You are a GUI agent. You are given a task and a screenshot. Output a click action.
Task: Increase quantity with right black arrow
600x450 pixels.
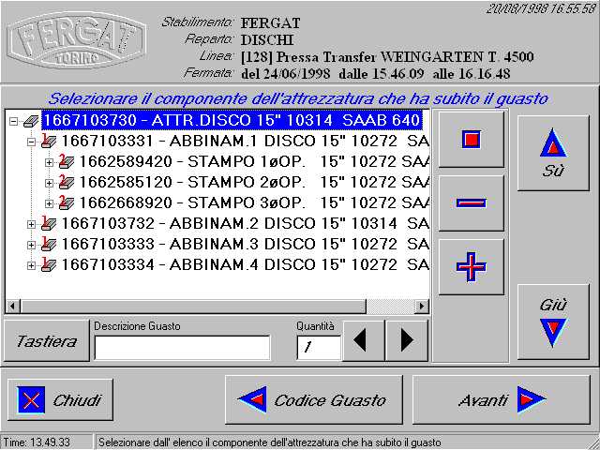pos(407,340)
